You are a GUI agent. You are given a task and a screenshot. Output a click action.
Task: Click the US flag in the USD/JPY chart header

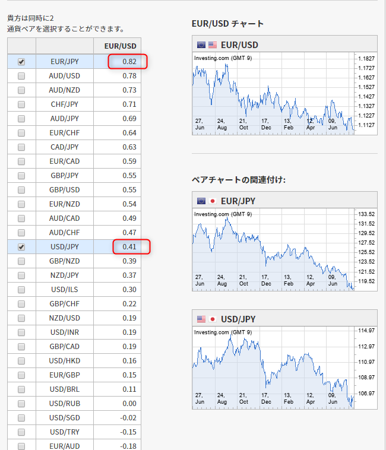tap(201, 319)
